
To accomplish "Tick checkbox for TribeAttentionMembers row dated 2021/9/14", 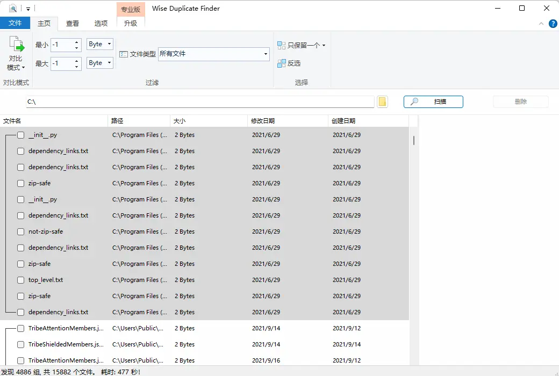I will (20, 328).
